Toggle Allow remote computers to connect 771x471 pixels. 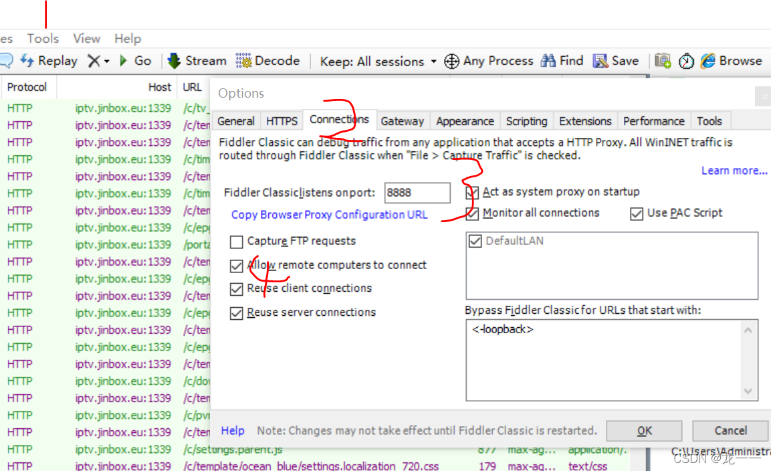tap(237, 266)
